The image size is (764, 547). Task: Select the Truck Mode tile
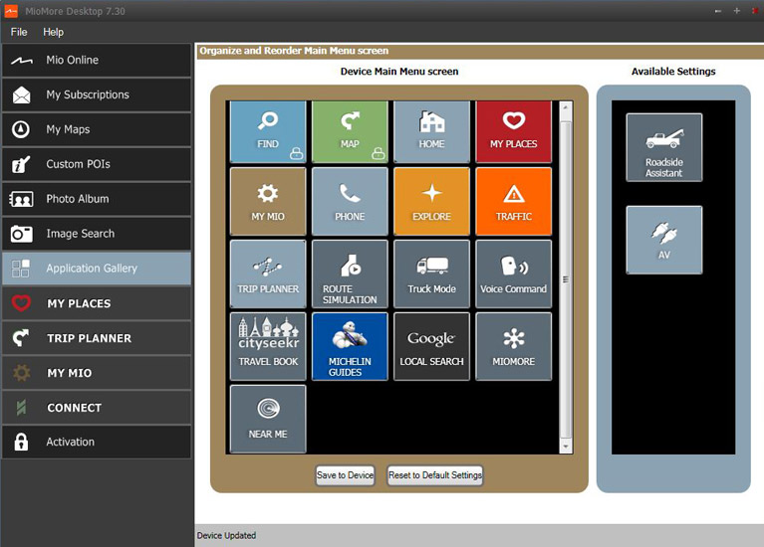431,273
